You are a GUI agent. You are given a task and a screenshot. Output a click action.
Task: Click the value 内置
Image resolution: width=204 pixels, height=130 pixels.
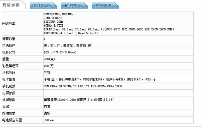point(47,106)
